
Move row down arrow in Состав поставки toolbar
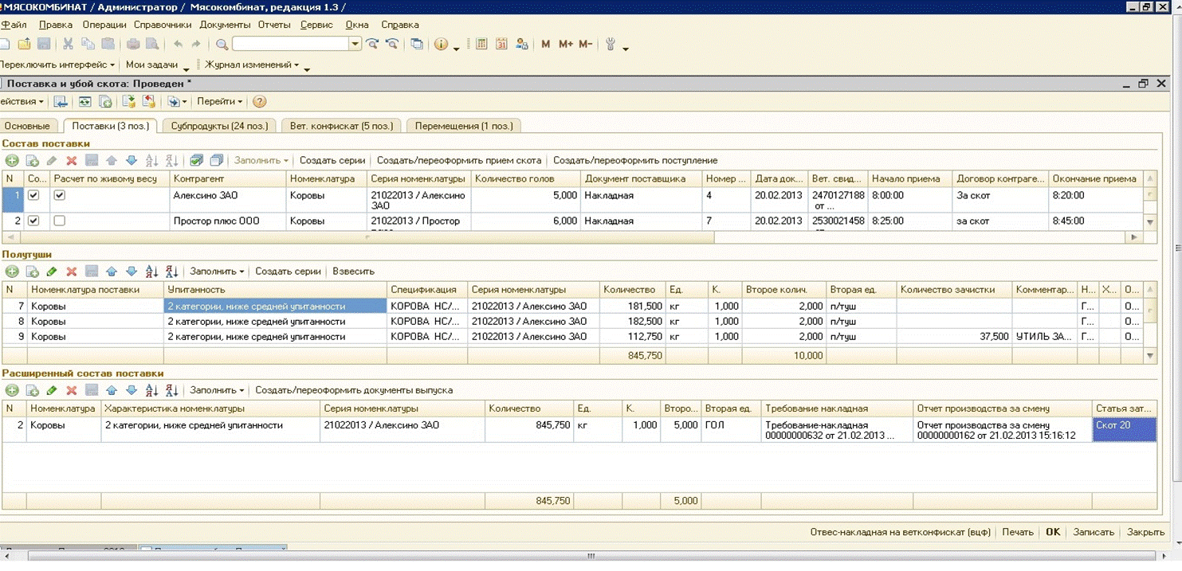(132, 161)
